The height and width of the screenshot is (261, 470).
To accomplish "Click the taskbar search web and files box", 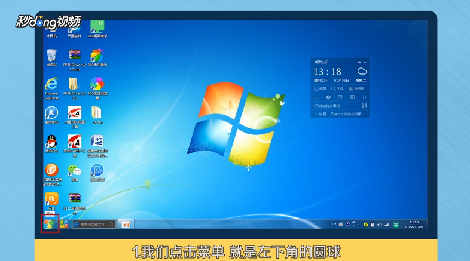I will 94,224.
